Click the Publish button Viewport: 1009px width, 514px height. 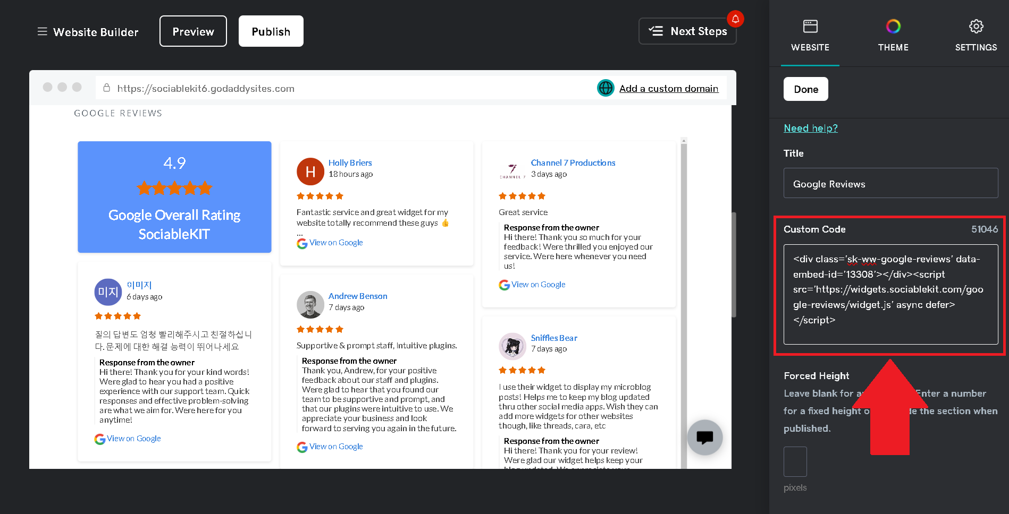click(271, 31)
